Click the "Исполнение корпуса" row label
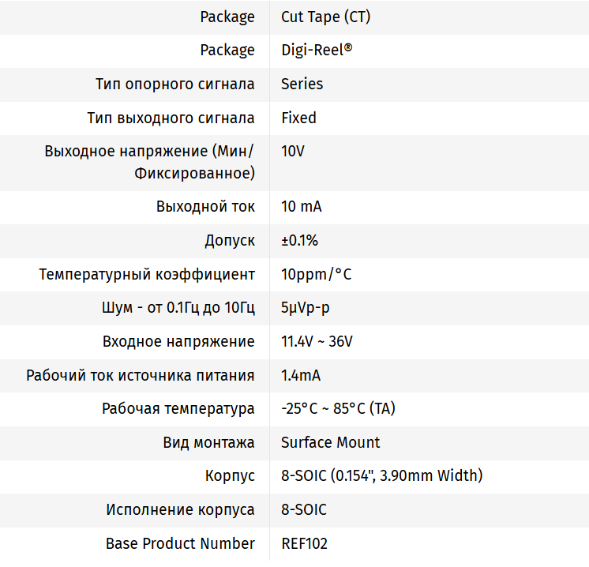 pos(180,509)
